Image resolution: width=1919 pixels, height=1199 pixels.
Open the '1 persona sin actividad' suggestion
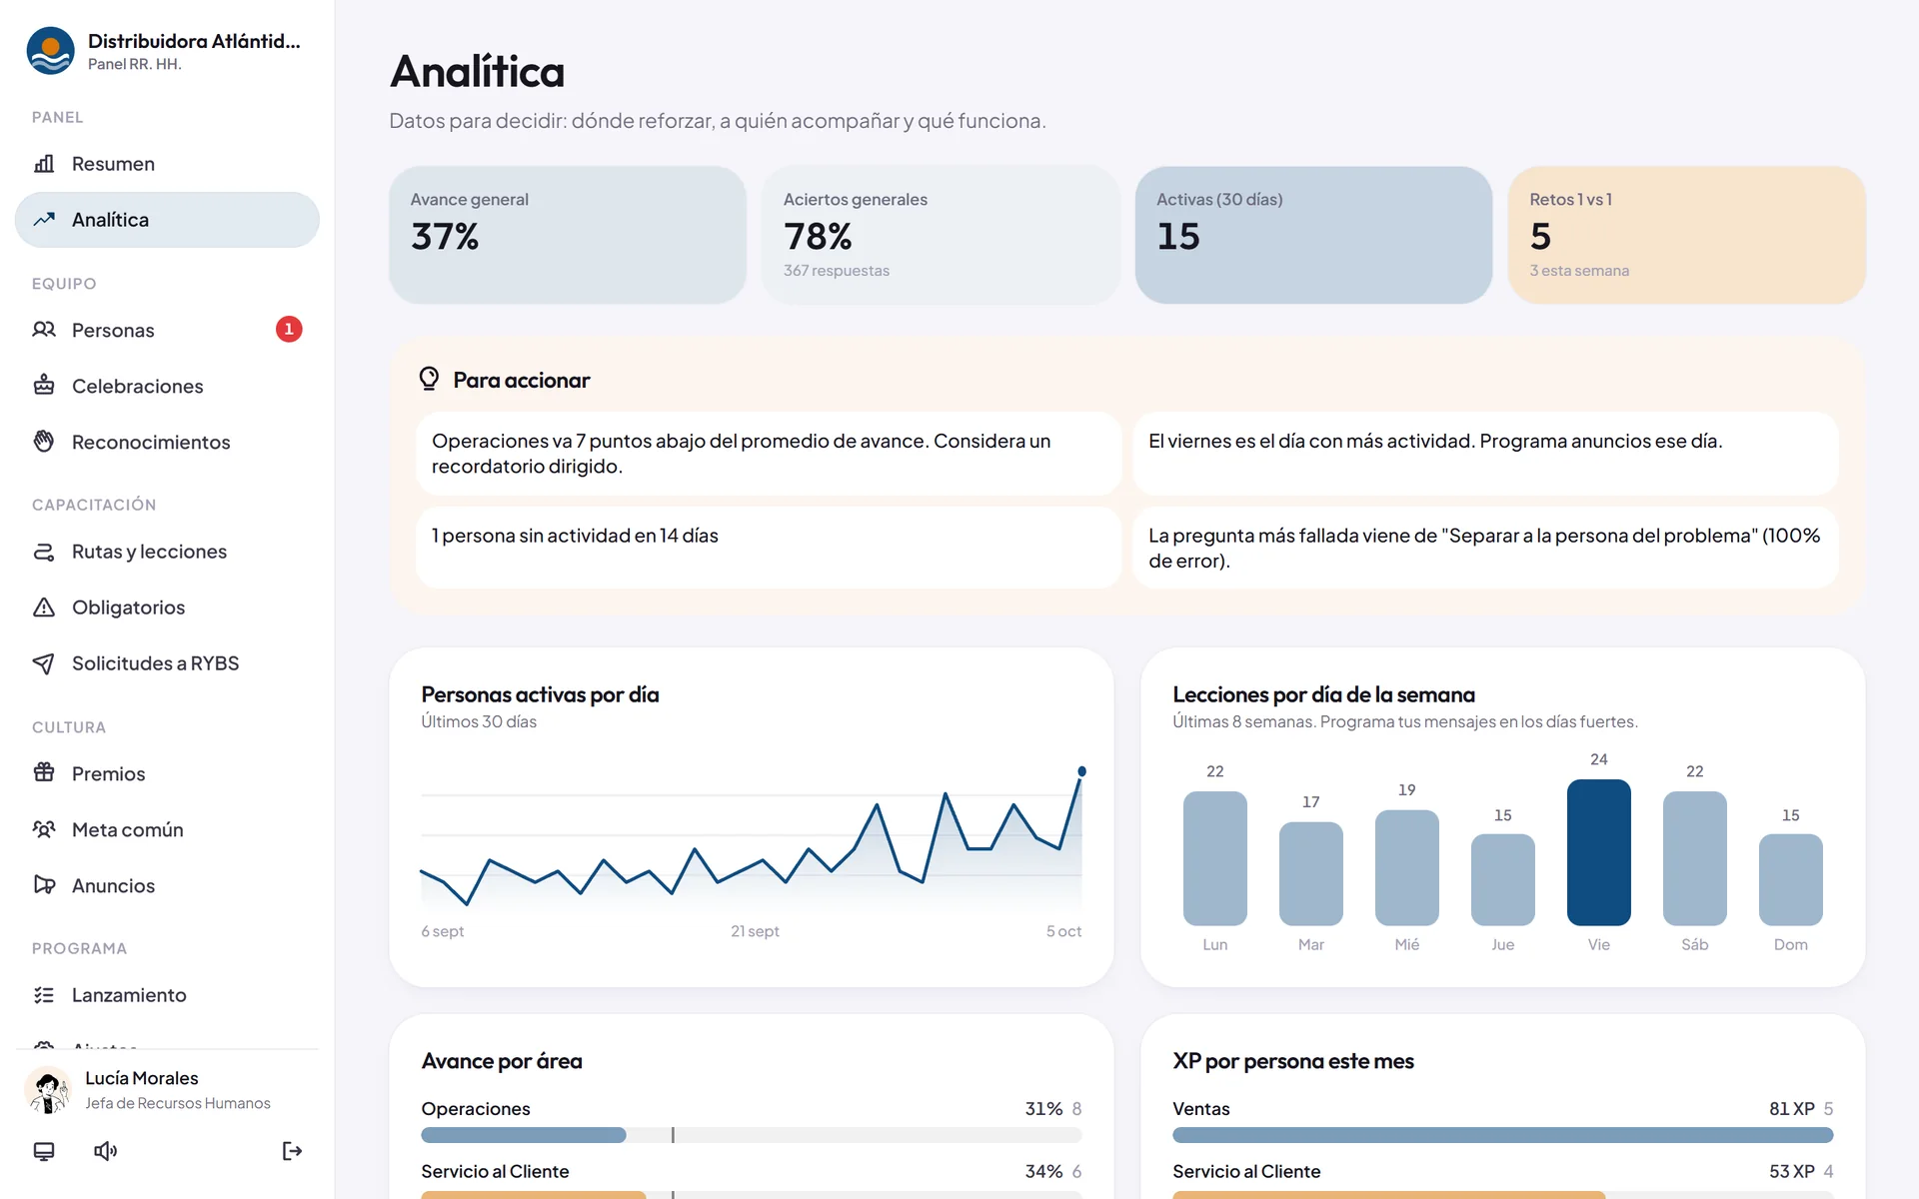pos(769,548)
